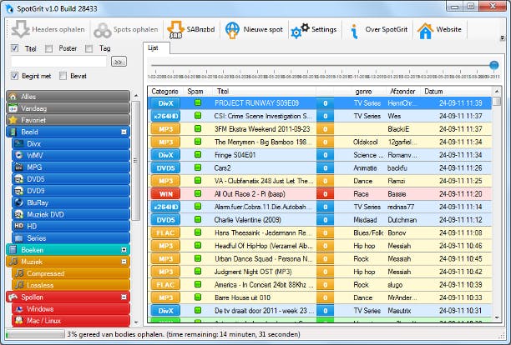Click the search text field
Screen dimensions: 511x345
[x=58, y=62]
